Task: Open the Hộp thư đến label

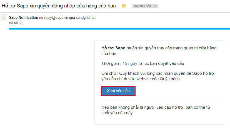Action: click(x=142, y=6)
